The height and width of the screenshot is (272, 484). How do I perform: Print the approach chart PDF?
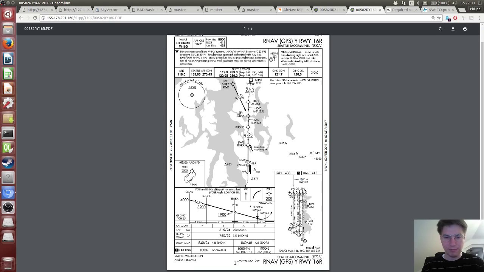tap(465, 29)
